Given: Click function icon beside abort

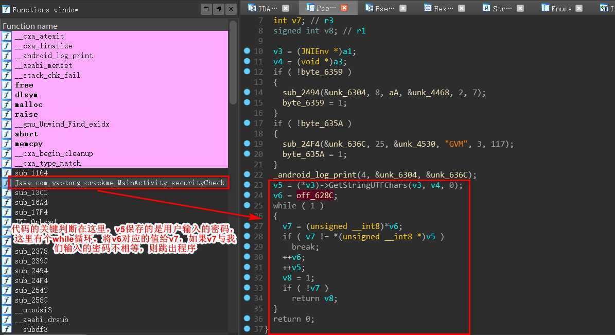Looking at the screenshot, I should click(x=7, y=134).
